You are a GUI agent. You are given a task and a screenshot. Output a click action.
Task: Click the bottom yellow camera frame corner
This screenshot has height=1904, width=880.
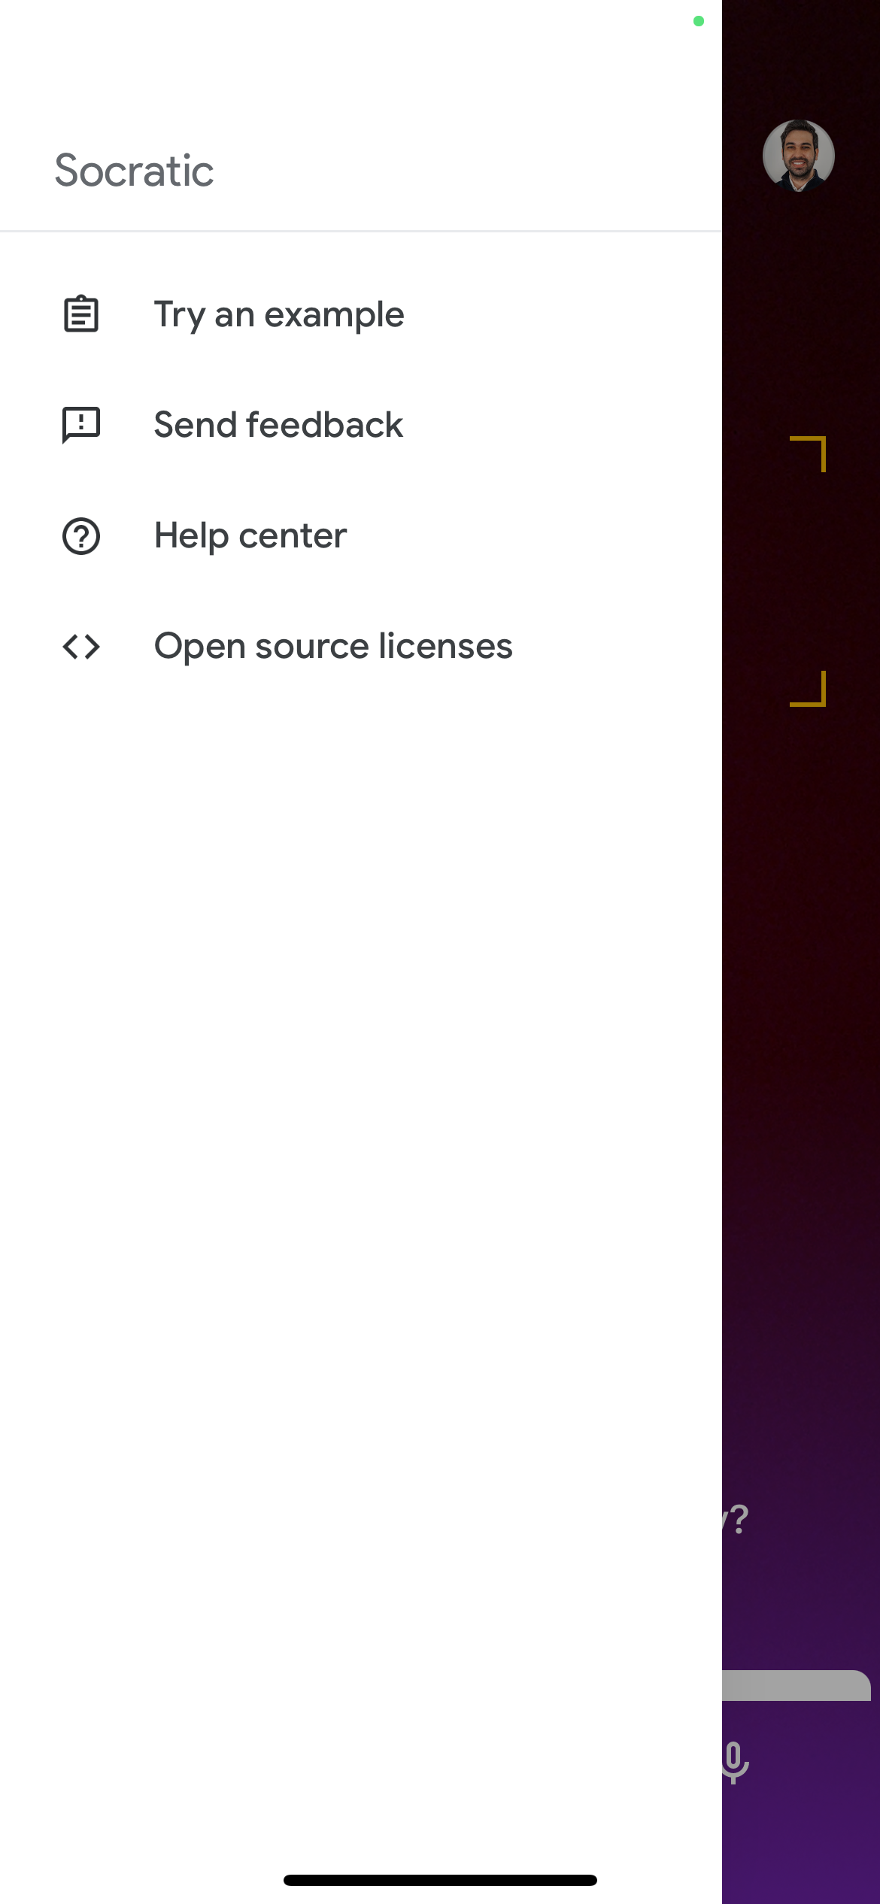(x=810, y=690)
